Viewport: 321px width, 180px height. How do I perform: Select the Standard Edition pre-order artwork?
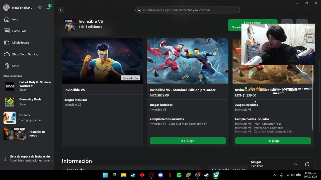(x=188, y=61)
